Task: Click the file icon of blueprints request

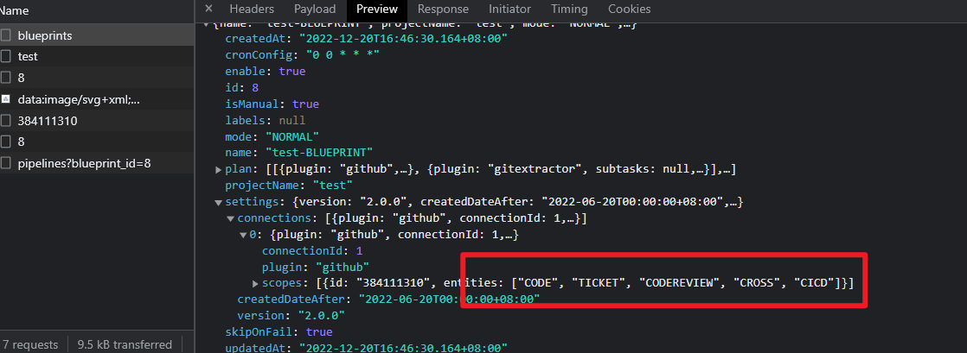Action: point(6,35)
